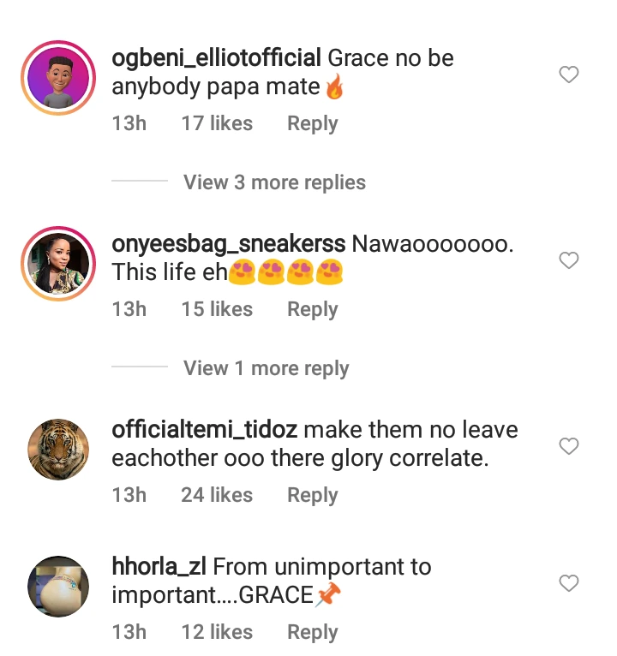Viewport: 617px width, 656px height.
Task: Reply to hhorla_zl's comment
Action: [x=312, y=632]
